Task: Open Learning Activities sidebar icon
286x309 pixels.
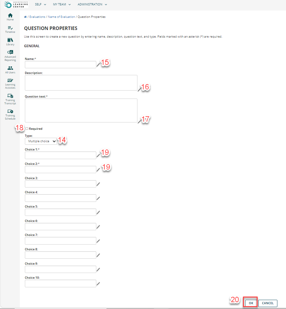Action: tap(10, 84)
